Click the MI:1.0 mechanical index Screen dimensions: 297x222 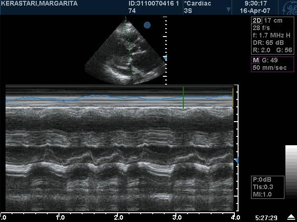(x=262, y=194)
